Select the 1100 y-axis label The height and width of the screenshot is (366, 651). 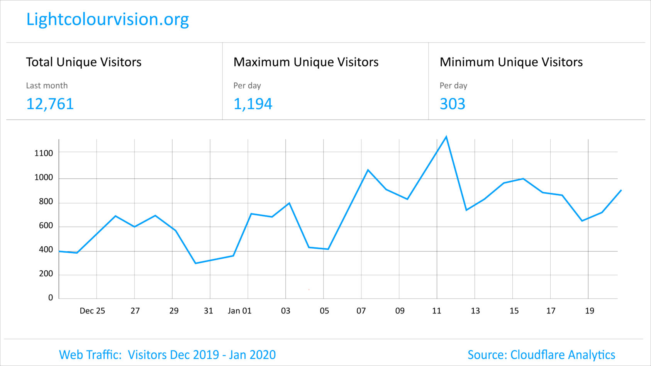pyautogui.click(x=44, y=153)
